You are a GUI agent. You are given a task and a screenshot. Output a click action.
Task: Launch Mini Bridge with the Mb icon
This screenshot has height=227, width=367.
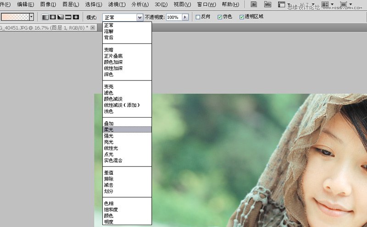(267, 4)
